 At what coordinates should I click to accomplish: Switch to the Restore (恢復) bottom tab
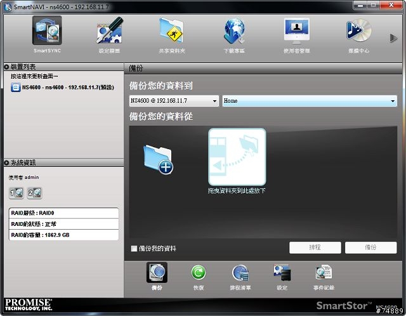click(x=199, y=276)
